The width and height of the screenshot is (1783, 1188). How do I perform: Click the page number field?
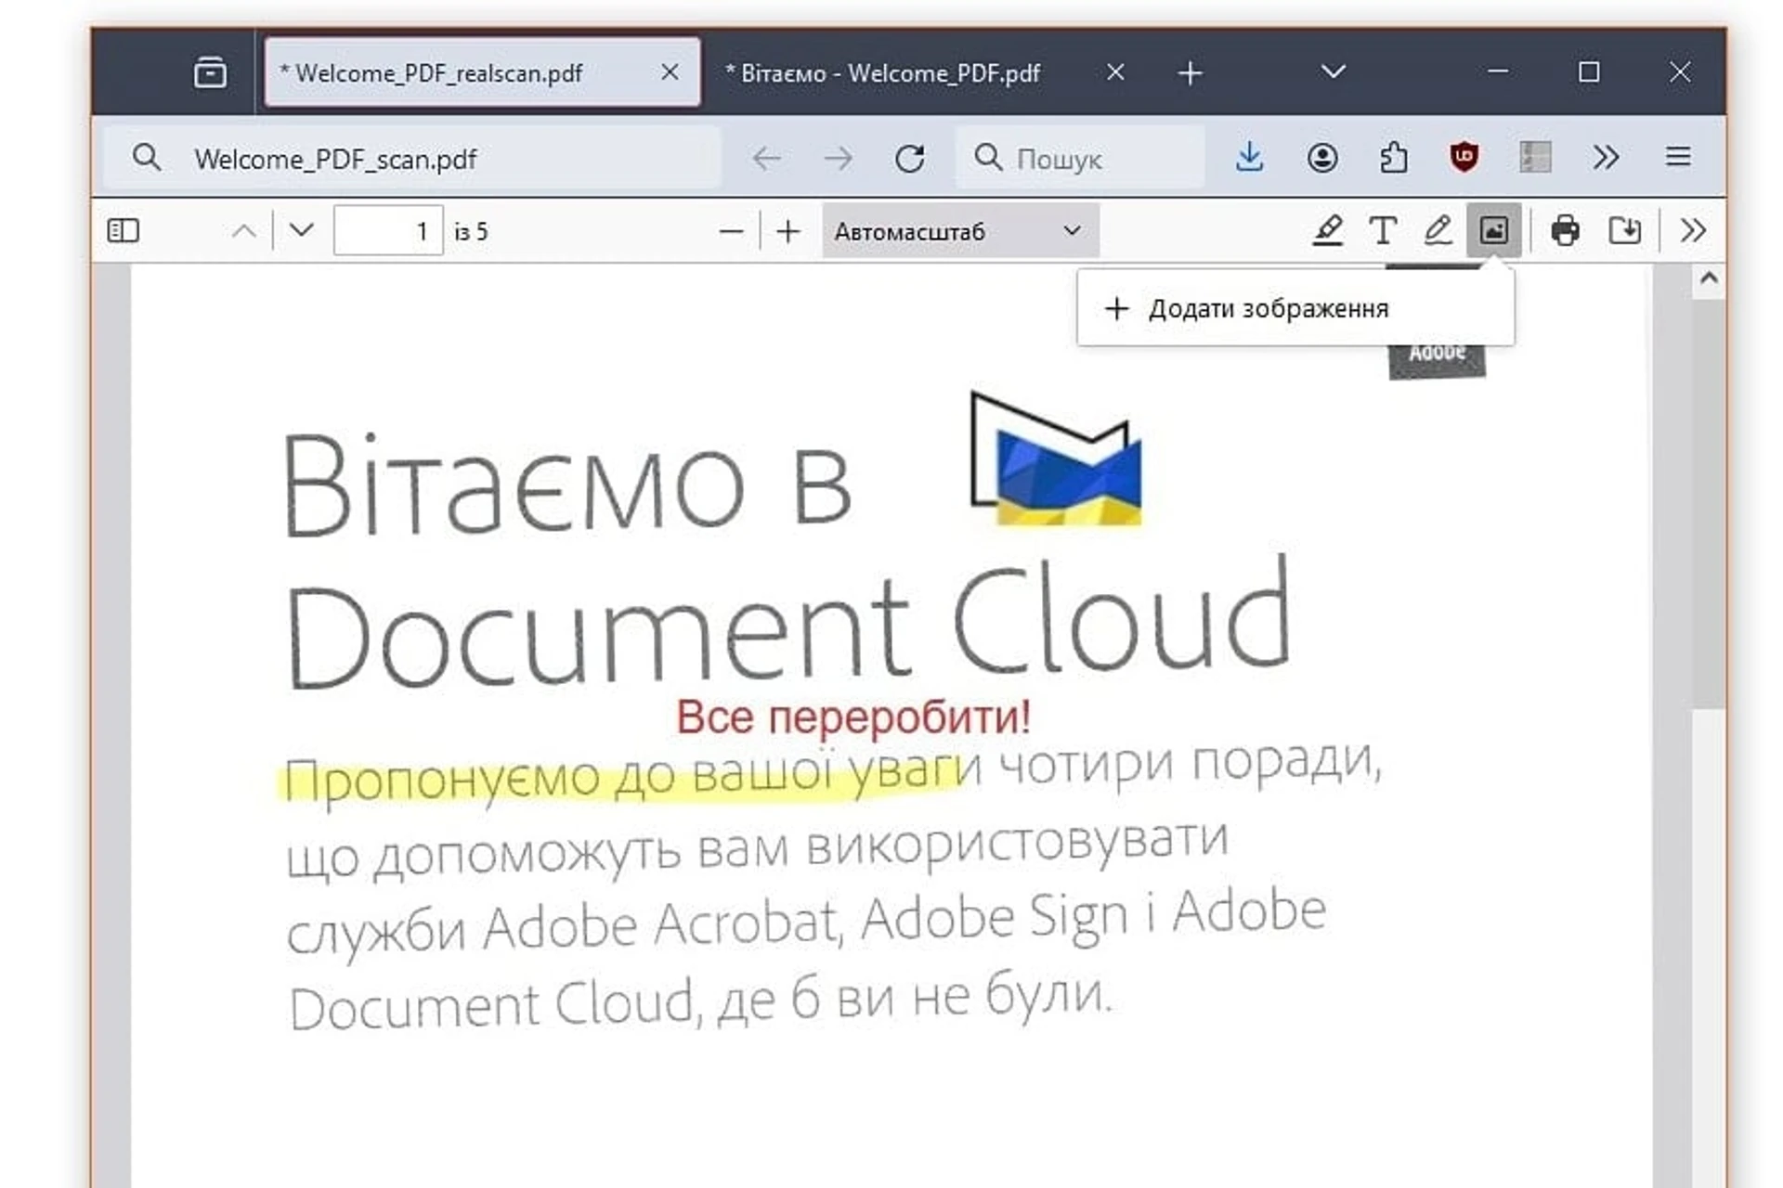(x=388, y=230)
